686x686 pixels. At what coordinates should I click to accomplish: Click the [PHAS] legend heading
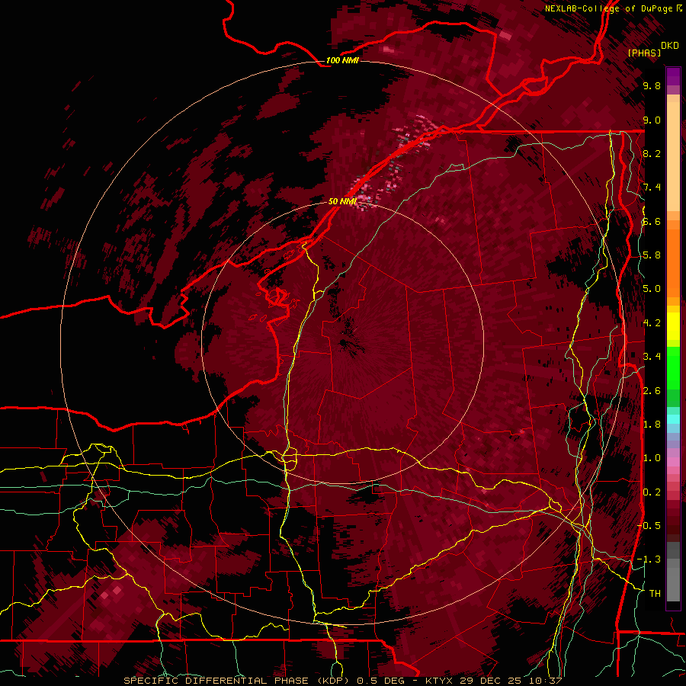click(x=644, y=53)
